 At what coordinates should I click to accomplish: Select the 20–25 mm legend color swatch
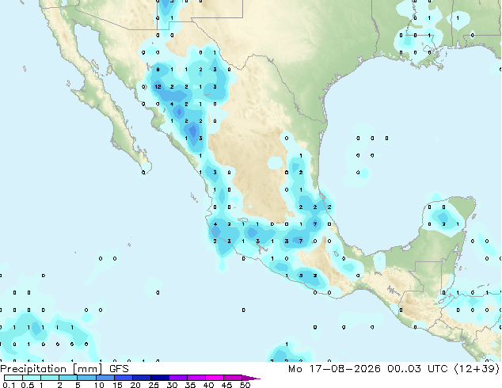(142, 378)
